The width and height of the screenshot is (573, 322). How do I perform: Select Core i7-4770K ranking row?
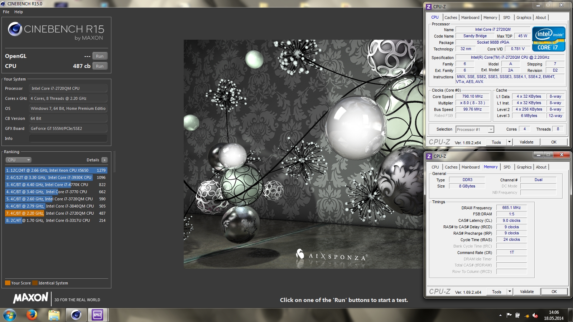point(56,185)
